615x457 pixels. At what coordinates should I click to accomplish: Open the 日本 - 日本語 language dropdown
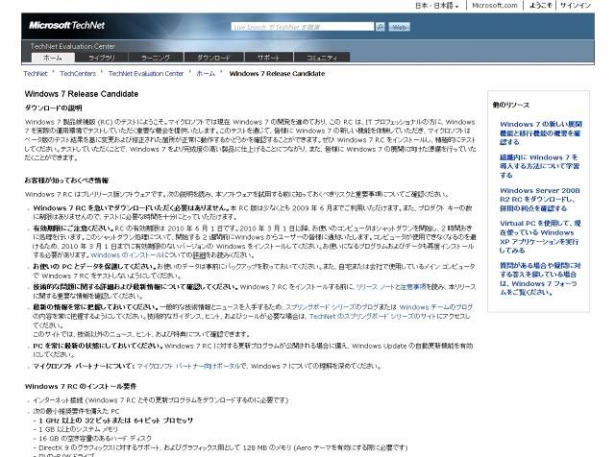point(437,6)
